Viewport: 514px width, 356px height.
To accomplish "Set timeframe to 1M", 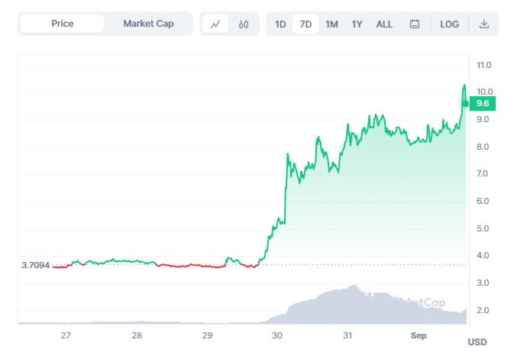I will click(331, 24).
